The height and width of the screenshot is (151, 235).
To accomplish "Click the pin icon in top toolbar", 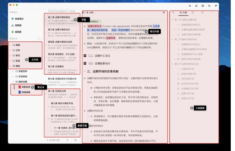I will click(x=215, y=6).
